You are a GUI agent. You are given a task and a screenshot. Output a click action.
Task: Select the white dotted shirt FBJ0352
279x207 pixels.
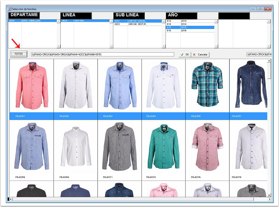coord(76,85)
